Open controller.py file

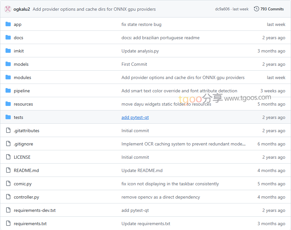tap(26, 197)
